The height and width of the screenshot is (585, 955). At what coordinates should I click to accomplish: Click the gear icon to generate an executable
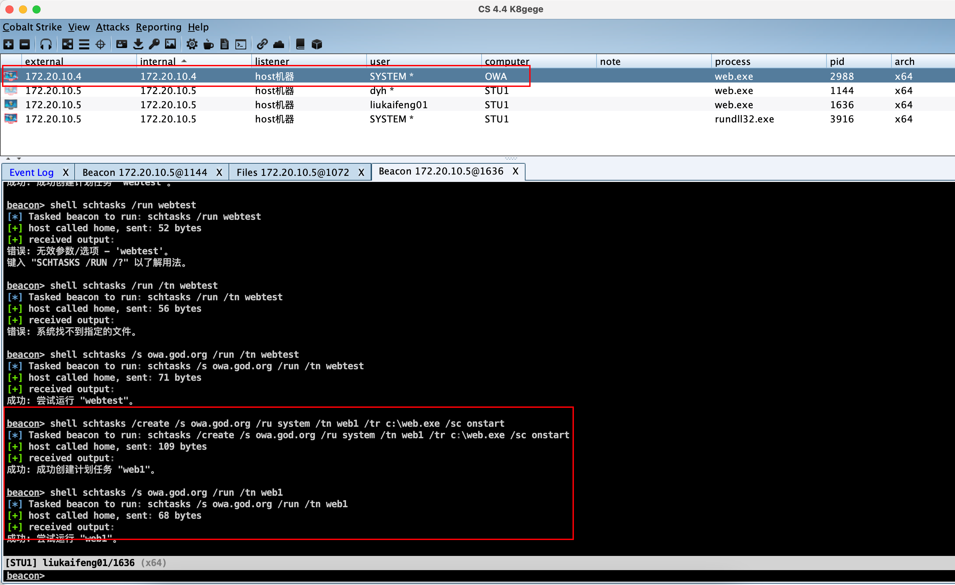(x=192, y=44)
